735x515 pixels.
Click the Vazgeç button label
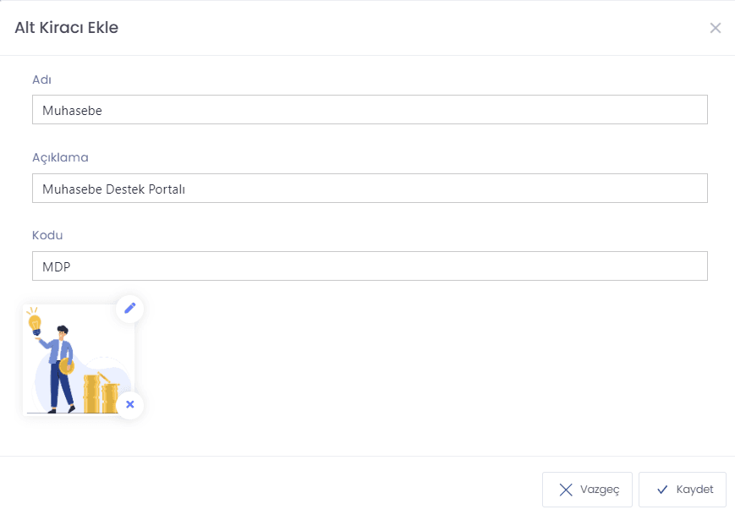coord(600,490)
